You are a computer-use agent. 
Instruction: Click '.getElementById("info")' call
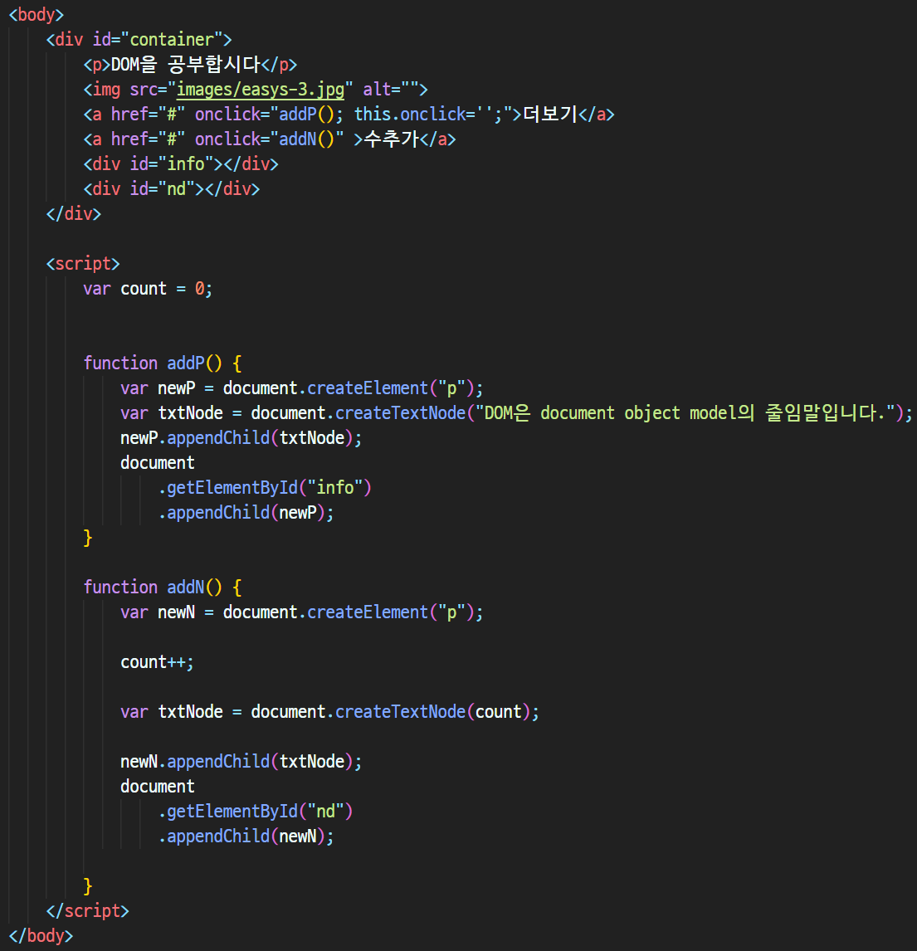click(x=265, y=488)
